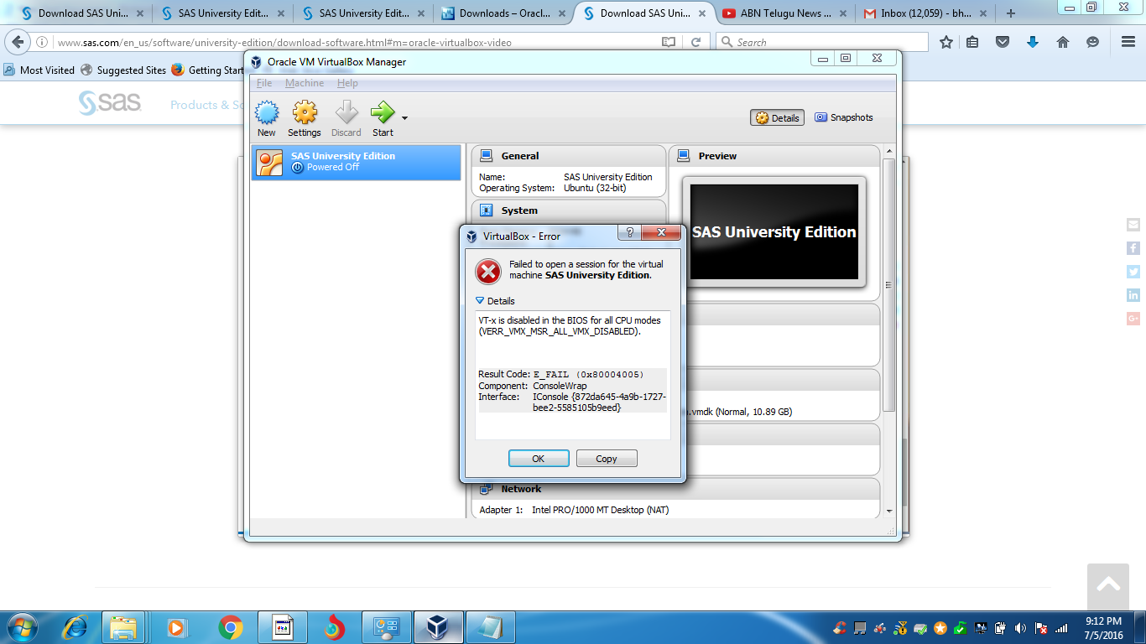This screenshot has height=644, width=1146.
Task: Open Windows Explorer folder on taskbar
Action: pos(123,626)
